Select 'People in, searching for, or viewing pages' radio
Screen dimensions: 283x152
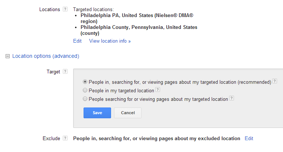coord(85,82)
